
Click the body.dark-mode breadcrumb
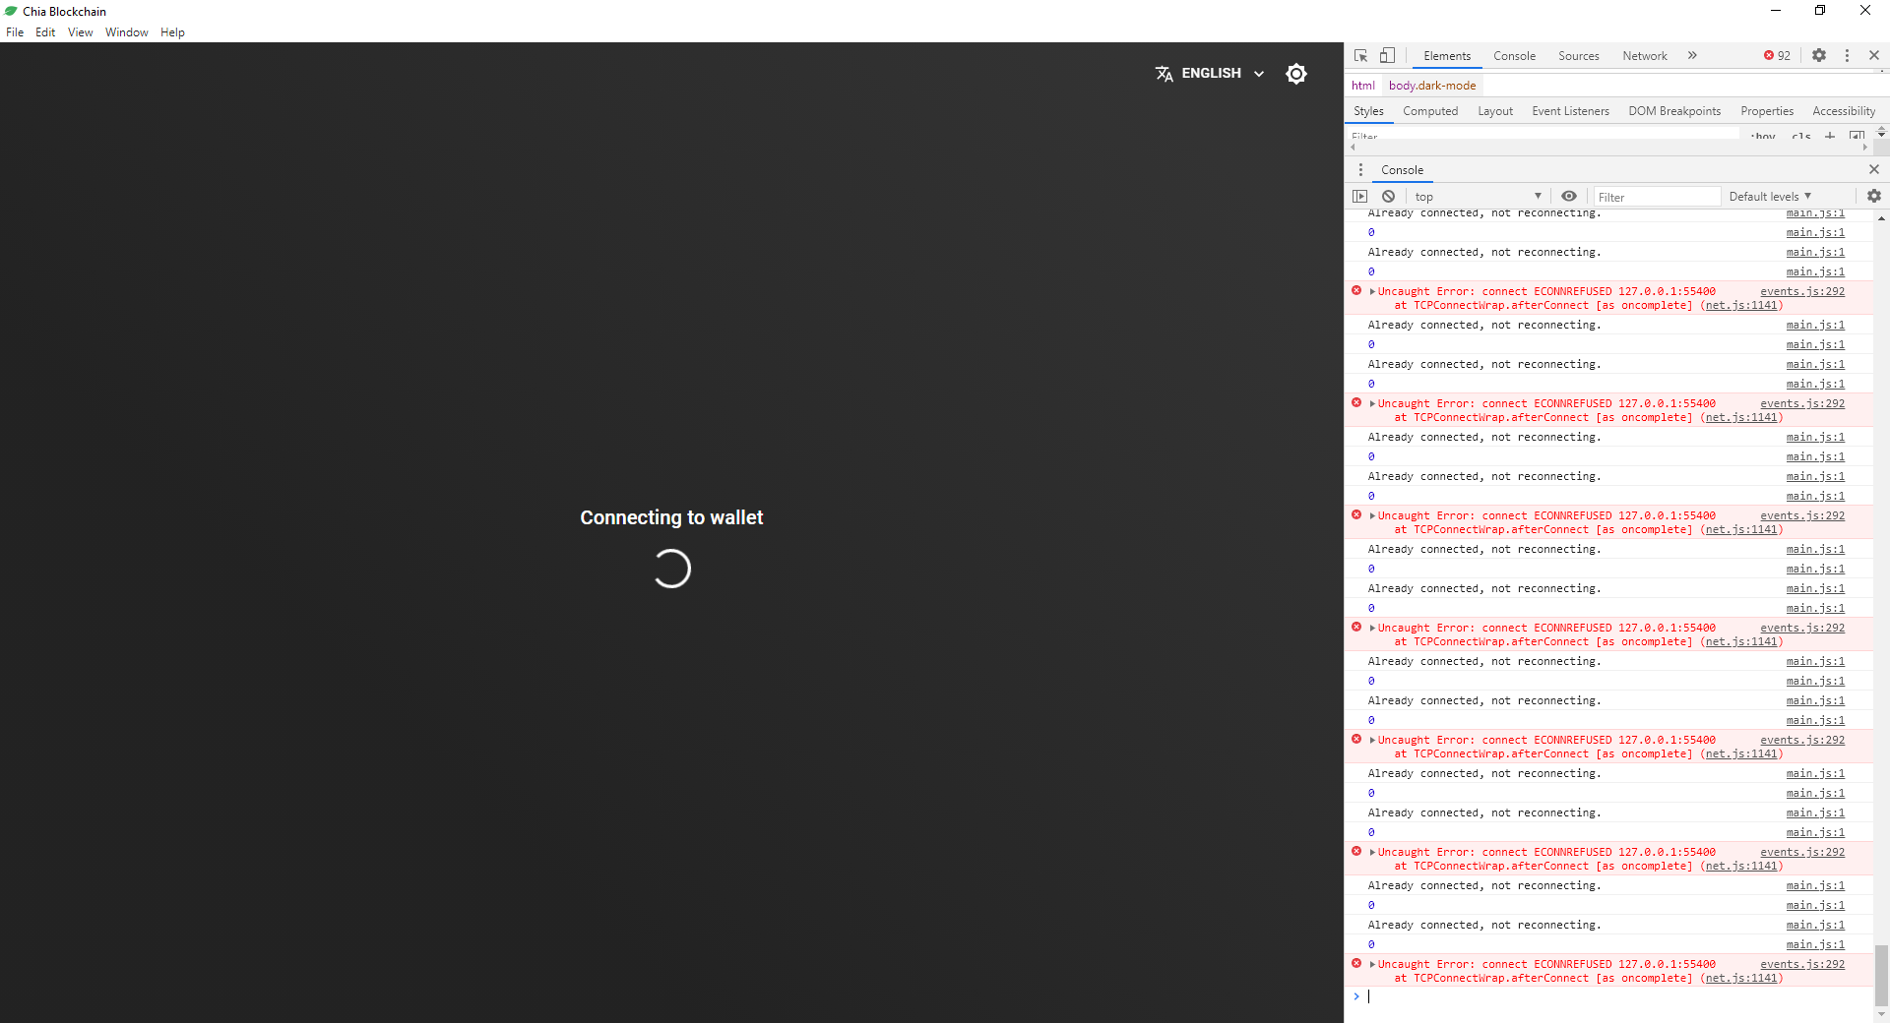point(1432,85)
